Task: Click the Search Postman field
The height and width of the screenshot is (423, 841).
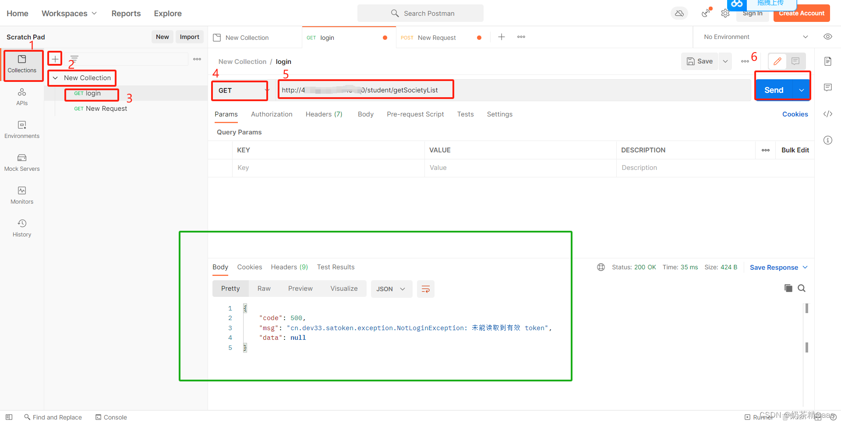Action: coord(420,13)
